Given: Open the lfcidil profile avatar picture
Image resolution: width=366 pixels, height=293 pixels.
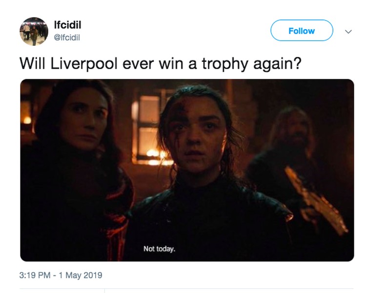Looking at the screenshot, I should coord(34,32).
